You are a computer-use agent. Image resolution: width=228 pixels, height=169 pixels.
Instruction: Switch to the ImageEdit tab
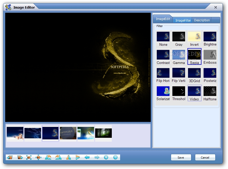point(163,19)
